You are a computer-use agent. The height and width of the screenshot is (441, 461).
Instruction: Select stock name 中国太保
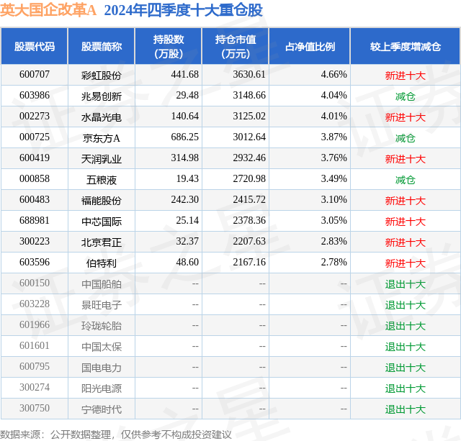pyautogui.click(x=102, y=347)
